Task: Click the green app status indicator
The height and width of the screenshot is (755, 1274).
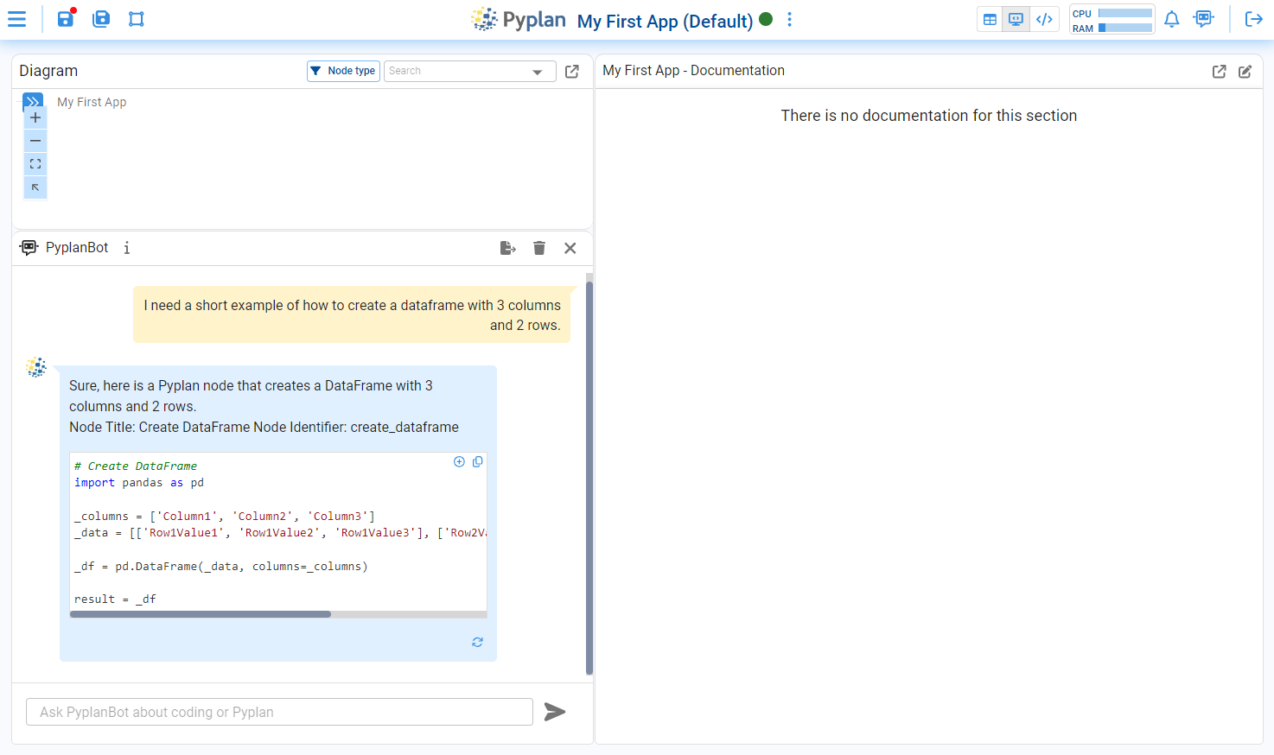Action: [x=766, y=19]
